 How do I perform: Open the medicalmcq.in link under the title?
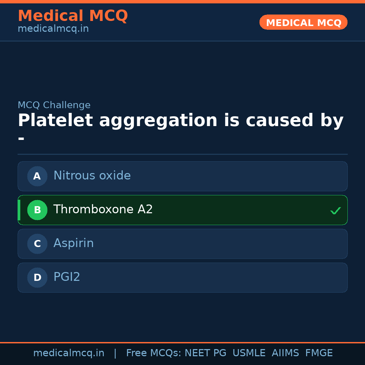point(53,28)
